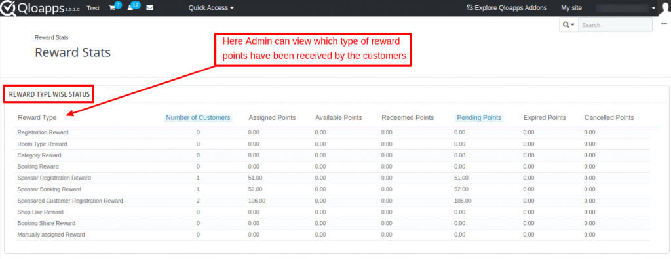The height and width of the screenshot is (259, 671).
Task: Select the Category Reward row
Action: pyautogui.click(x=332, y=155)
